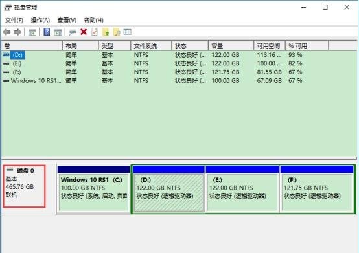Click the 93 % available cell
Screen dimensions: 359x253
pyautogui.click(x=295, y=55)
